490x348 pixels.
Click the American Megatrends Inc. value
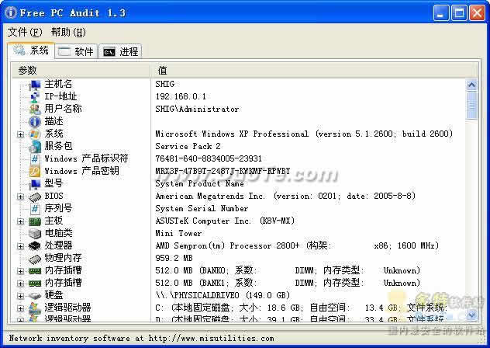(285, 196)
